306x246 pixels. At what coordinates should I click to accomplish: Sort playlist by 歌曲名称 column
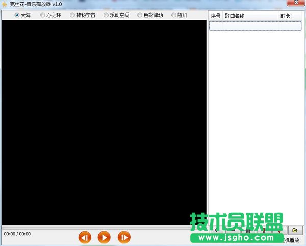pyautogui.click(x=250, y=16)
